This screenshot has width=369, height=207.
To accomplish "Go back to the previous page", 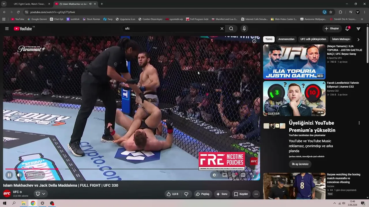I will point(4,12).
